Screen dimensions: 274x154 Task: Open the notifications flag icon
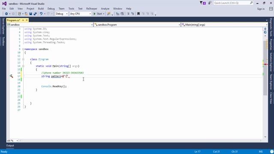(203, 3)
